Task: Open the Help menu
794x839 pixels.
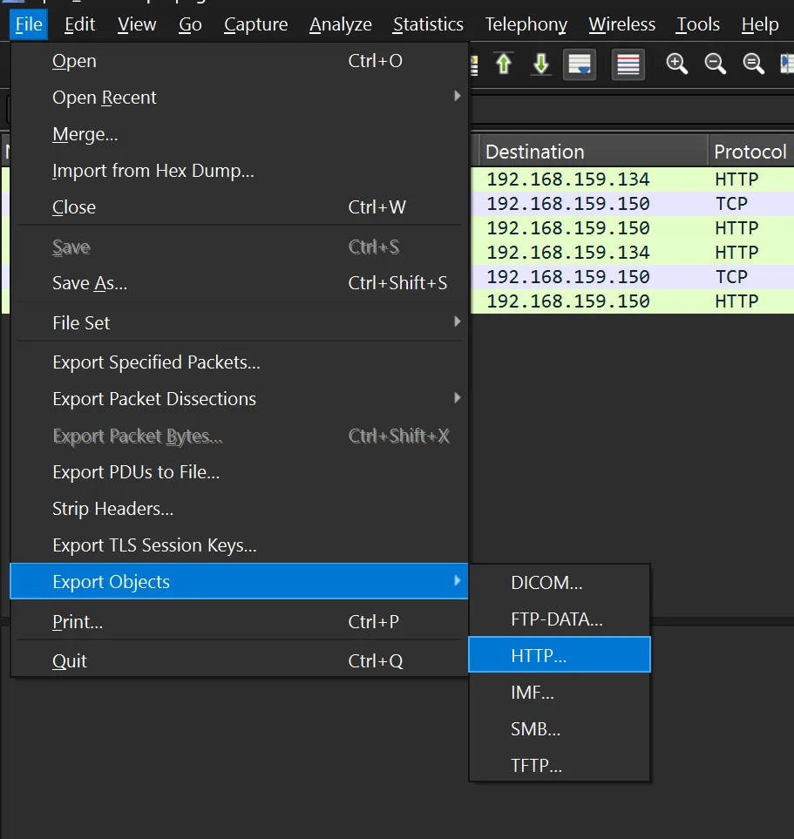Action: click(760, 24)
